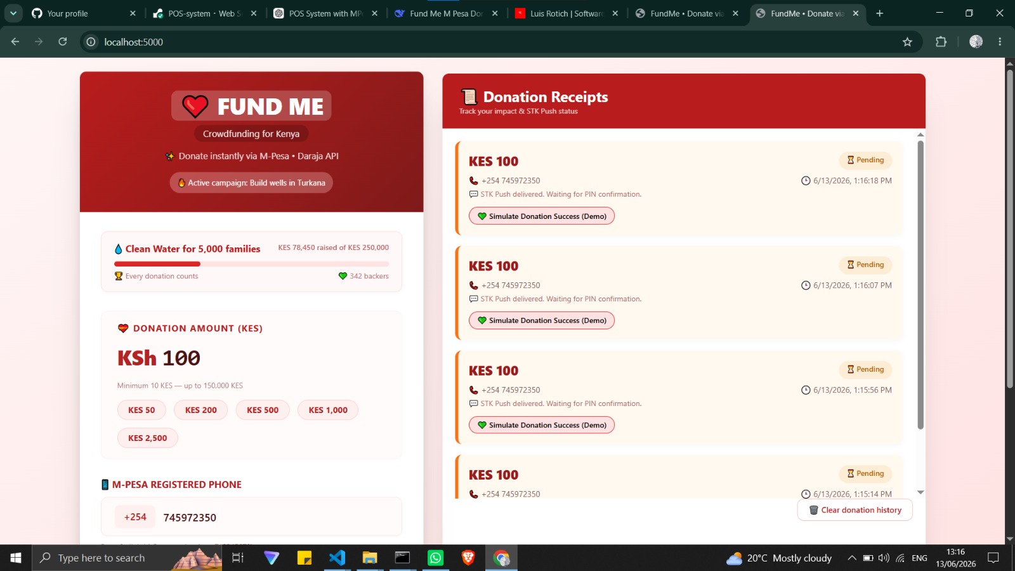Open the weather widget showing 20°C
This screenshot has height=571, width=1015.
click(x=779, y=558)
